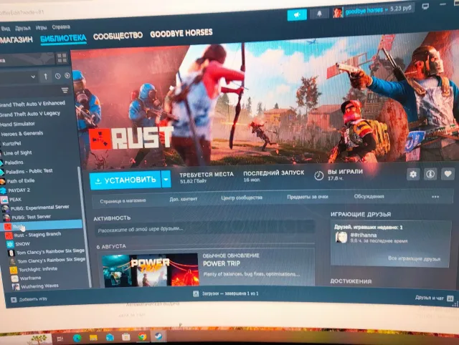The image size is (459, 345).
Task: Click the blue УСТАНОВИТЬ install button
Action: tap(125, 180)
